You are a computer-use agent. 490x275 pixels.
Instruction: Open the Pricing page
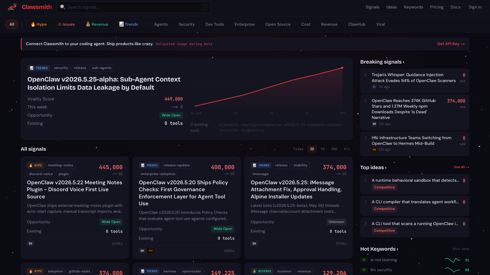point(437,7)
